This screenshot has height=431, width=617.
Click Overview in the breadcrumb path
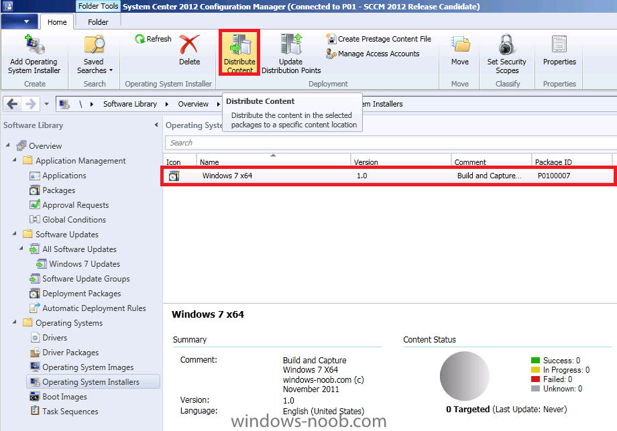[x=193, y=104]
